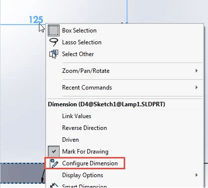Click the Dimension D4@Sketch1 header label

tap(106, 104)
